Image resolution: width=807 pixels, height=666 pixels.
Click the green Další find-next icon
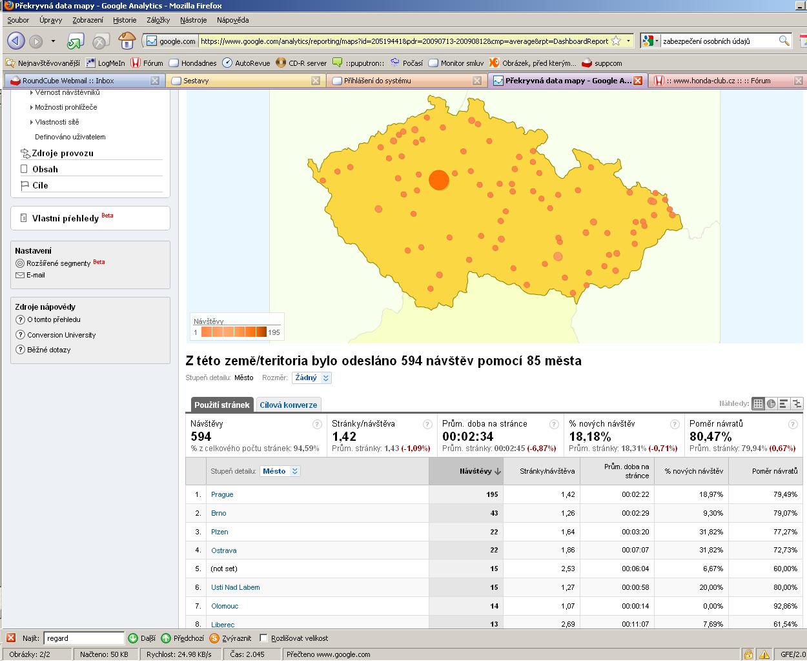click(x=133, y=638)
